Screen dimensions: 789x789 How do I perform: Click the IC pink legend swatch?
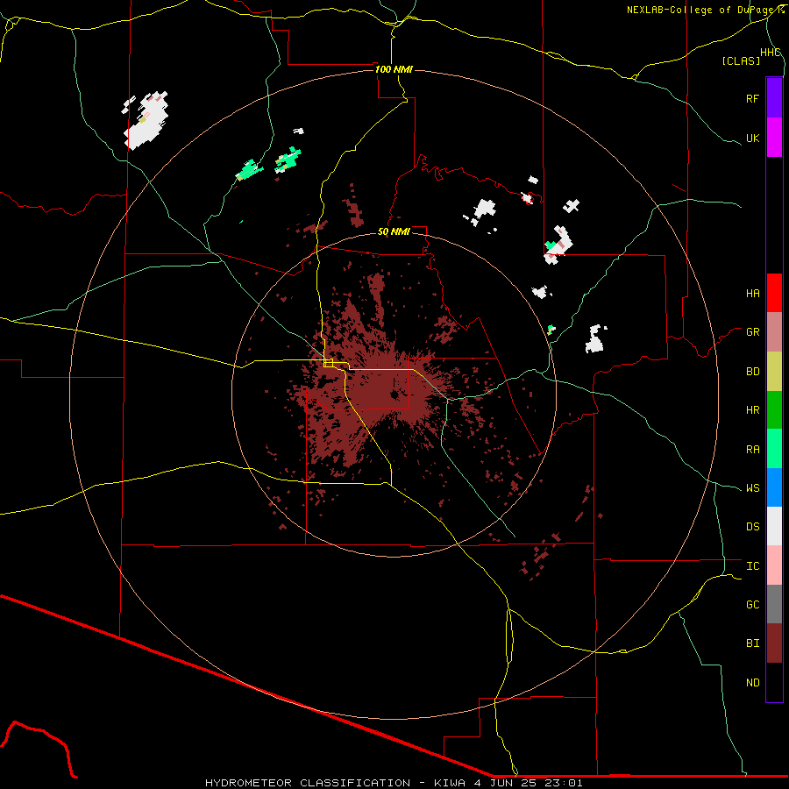pyautogui.click(x=774, y=565)
